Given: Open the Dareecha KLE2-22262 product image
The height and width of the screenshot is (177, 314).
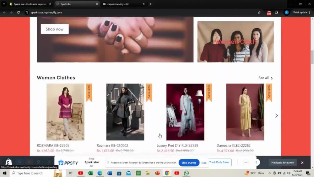Looking at the screenshot, I should click(245, 112).
